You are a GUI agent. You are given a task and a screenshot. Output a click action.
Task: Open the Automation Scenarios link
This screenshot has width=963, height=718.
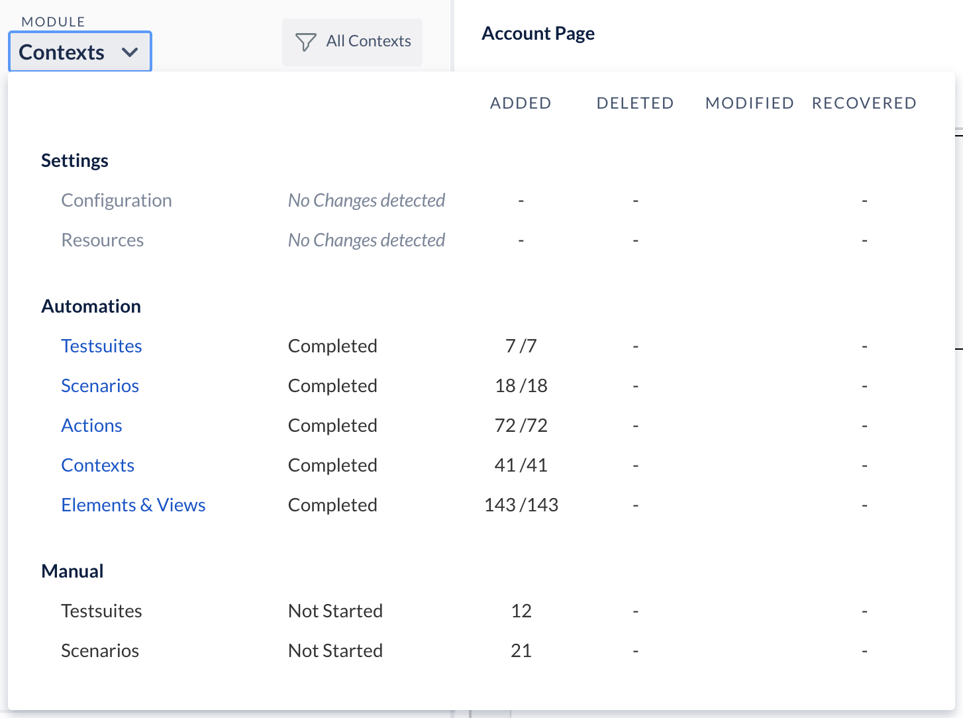[100, 385]
